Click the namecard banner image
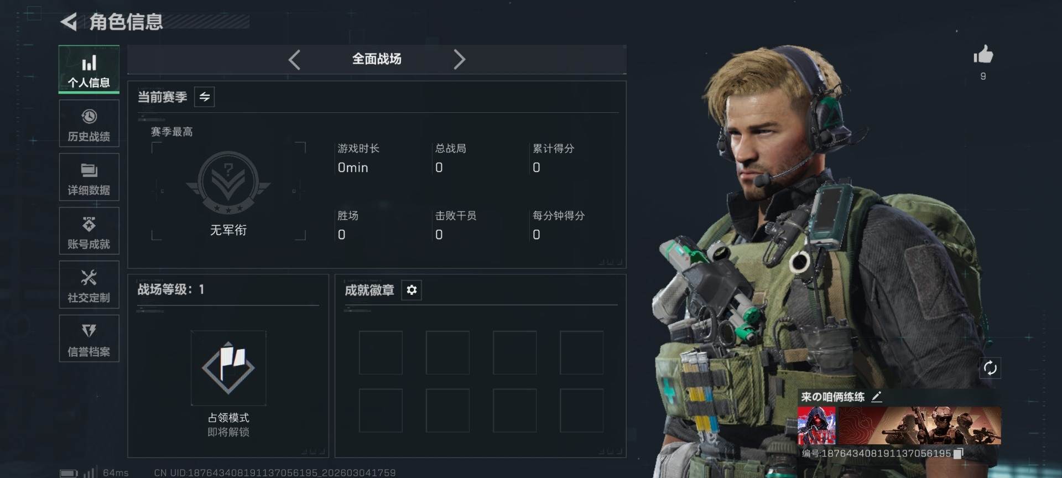The image size is (1062, 478). coord(919,425)
